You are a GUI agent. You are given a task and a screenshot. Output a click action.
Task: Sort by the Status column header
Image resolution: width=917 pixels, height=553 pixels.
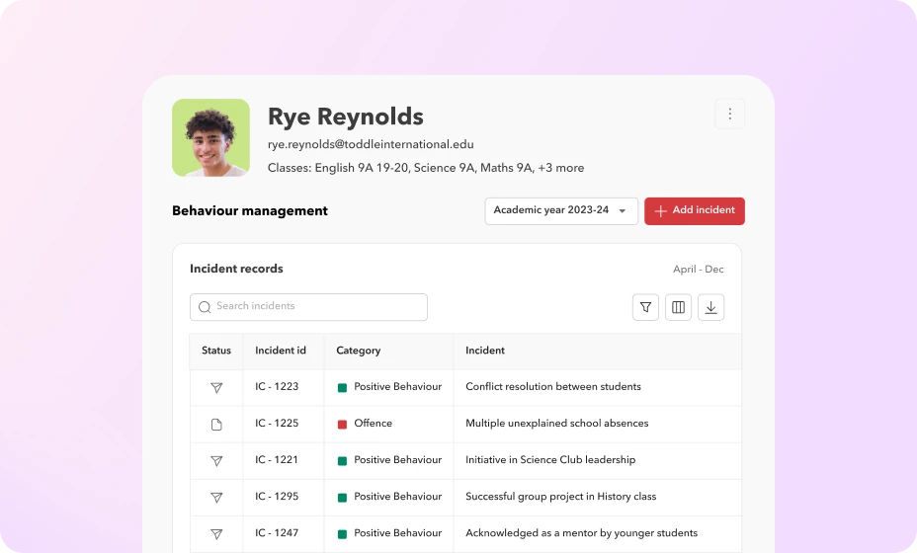pyautogui.click(x=216, y=351)
